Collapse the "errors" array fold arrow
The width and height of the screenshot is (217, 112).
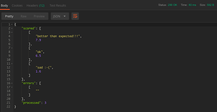[x=12, y=83]
